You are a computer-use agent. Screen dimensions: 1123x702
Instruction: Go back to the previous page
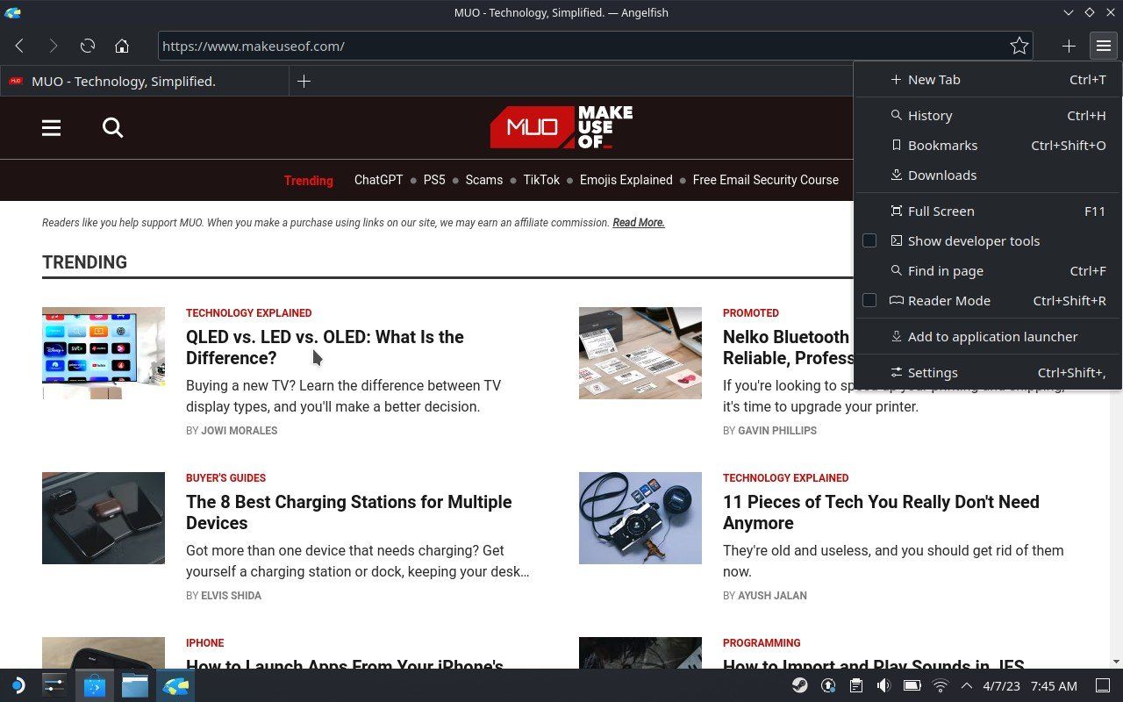19,46
